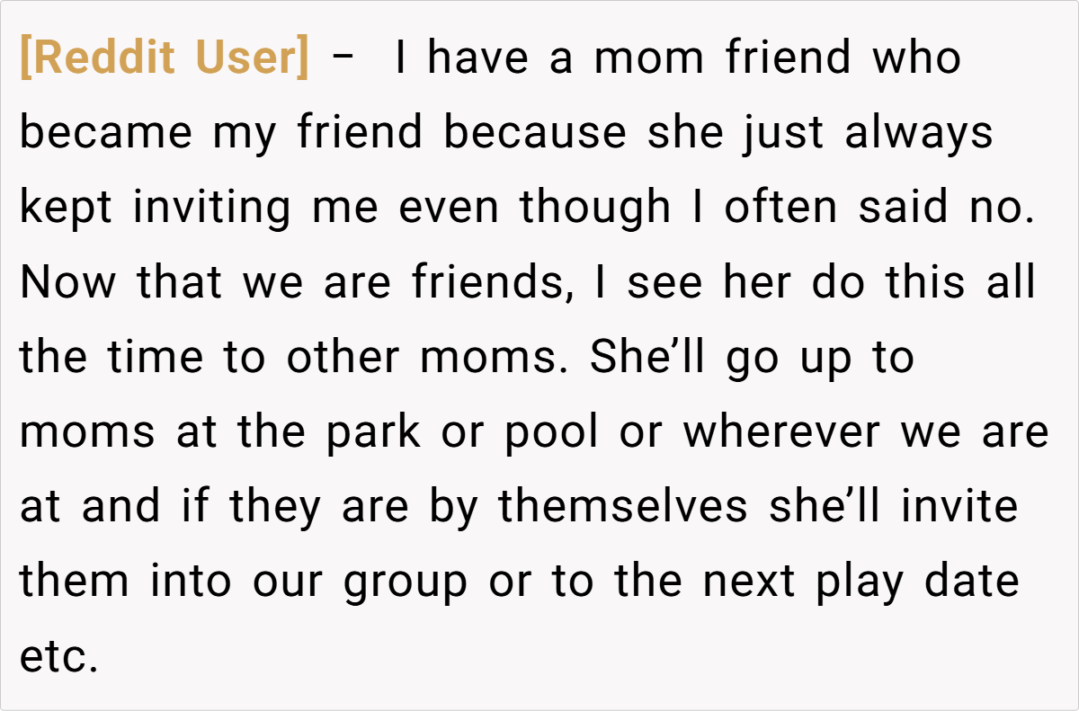The width and height of the screenshot is (1079, 711).
Task: Click the word "became" starting the second line
Action: tap(106, 134)
